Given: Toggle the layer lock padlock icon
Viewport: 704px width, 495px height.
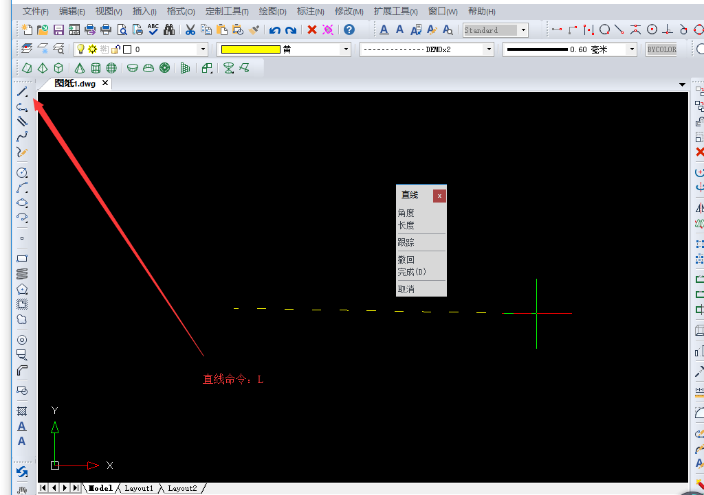Looking at the screenshot, I should pyautogui.click(x=115, y=49).
